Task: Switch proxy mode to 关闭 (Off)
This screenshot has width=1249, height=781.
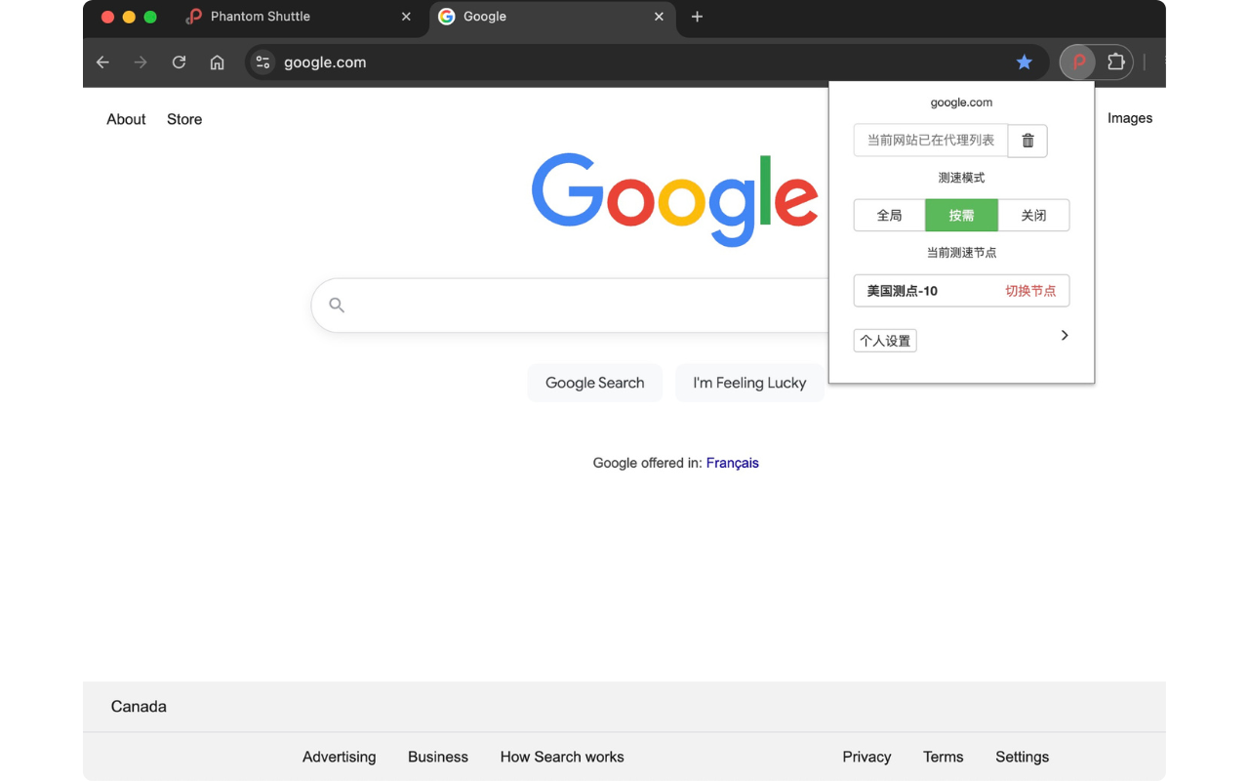Action: [1034, 215]
